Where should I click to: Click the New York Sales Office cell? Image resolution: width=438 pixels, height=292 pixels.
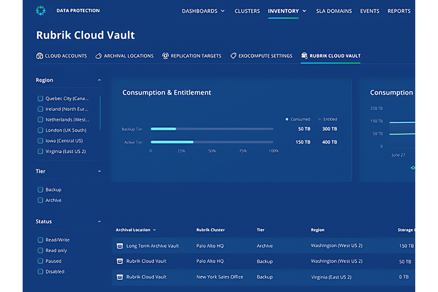[220, 277]
